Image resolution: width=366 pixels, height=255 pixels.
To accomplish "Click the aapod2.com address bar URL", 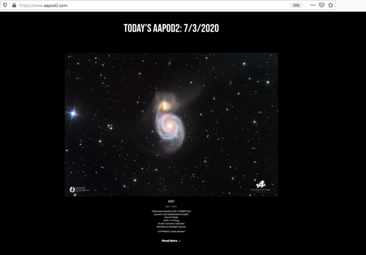I will 43,5.
